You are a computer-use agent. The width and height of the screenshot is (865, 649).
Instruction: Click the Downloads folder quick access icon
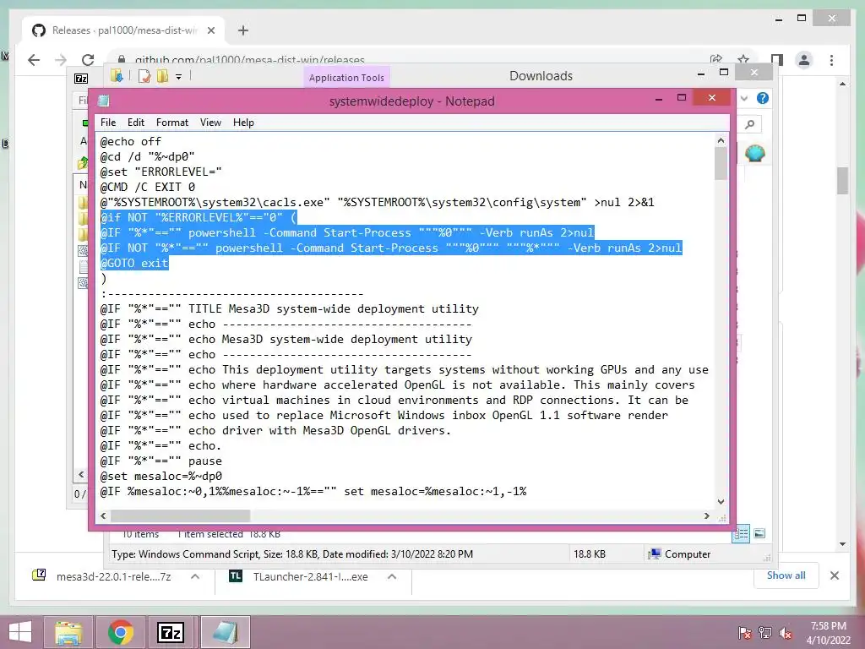pos(117,75)
